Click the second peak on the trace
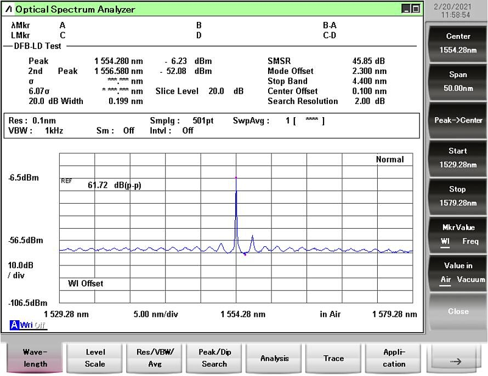Viewport: 488px width, 376px height. click(252, 236)
